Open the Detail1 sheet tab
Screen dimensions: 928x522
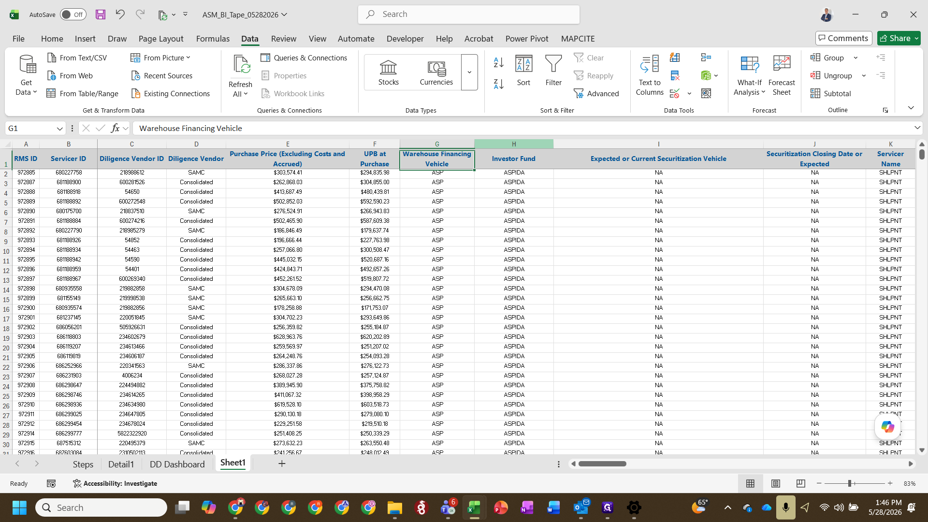121,464
